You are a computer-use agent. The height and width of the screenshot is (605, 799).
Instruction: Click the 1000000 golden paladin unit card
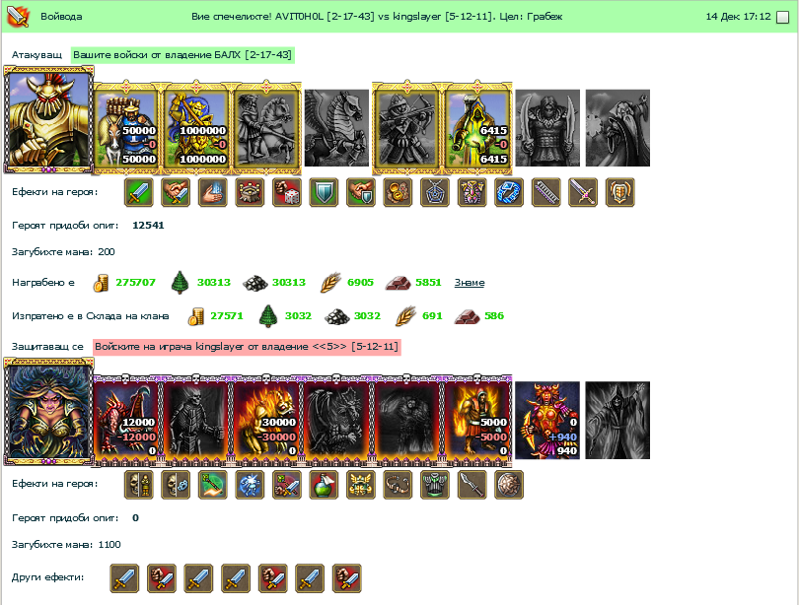coord(196,127)
